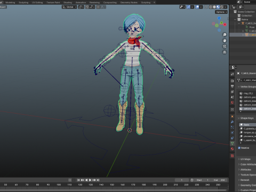Click the green Y axis gizmo
This screenshot has height=192, width=256.
coord(221,23)
